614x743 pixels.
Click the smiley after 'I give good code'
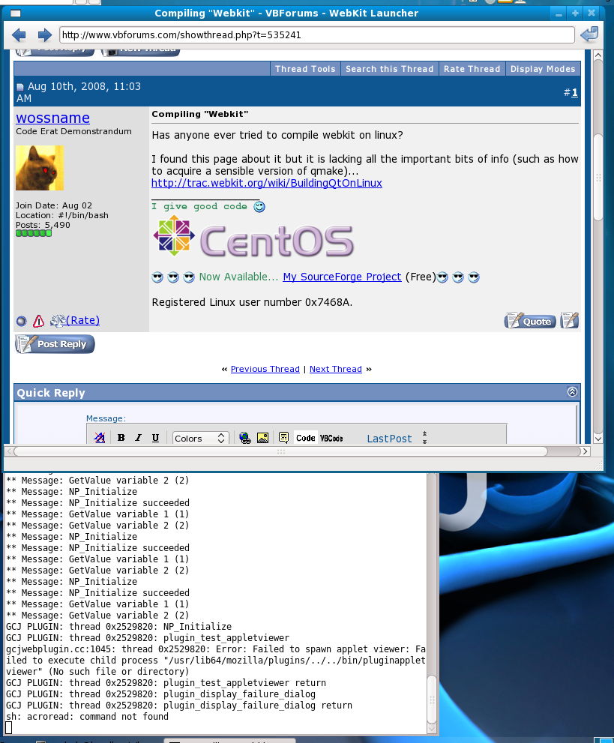click(x=259, y=207)
